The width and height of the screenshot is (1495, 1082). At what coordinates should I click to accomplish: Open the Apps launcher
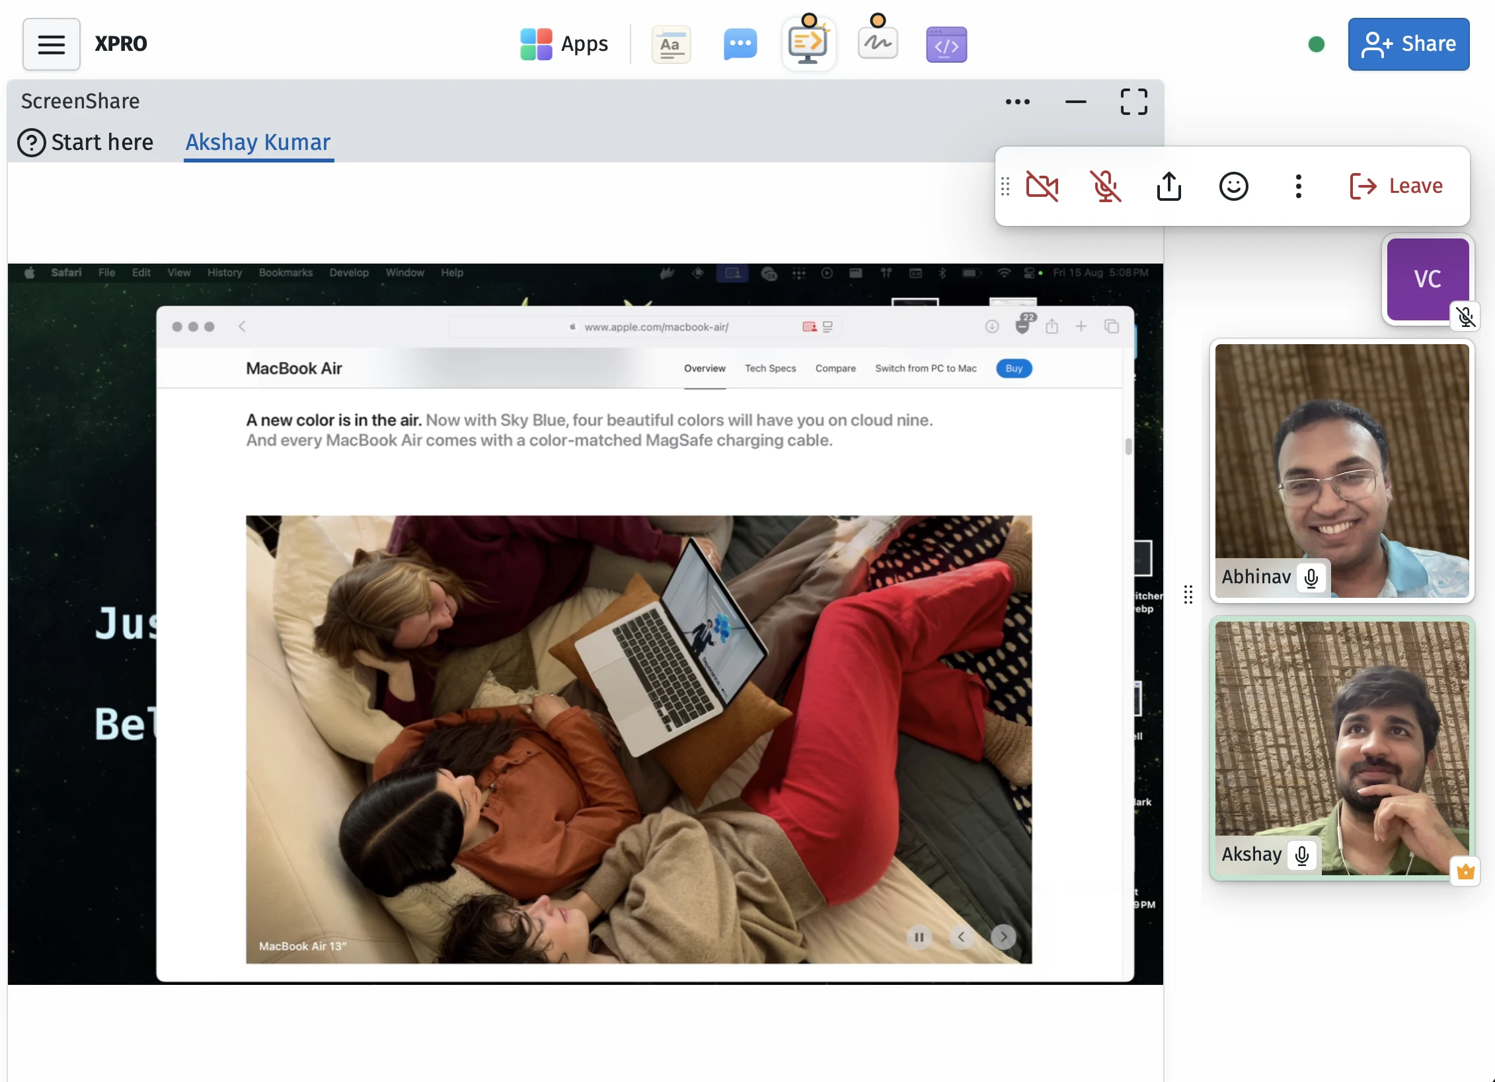point(564,44)
